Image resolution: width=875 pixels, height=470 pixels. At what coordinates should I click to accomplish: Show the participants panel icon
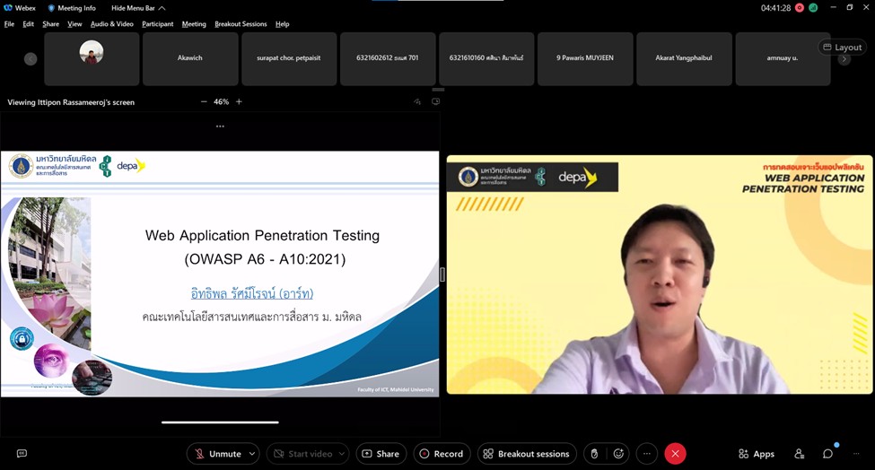[799, 454]
